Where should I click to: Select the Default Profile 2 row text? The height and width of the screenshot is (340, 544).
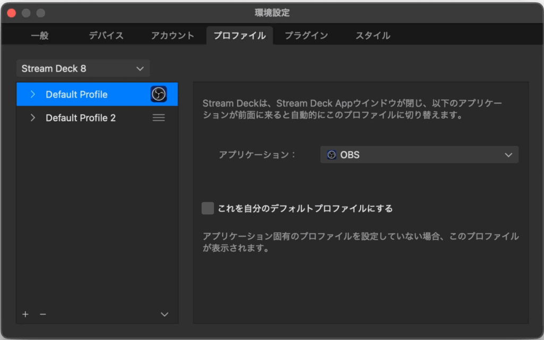pyautogui.click(x=81, y=118)
